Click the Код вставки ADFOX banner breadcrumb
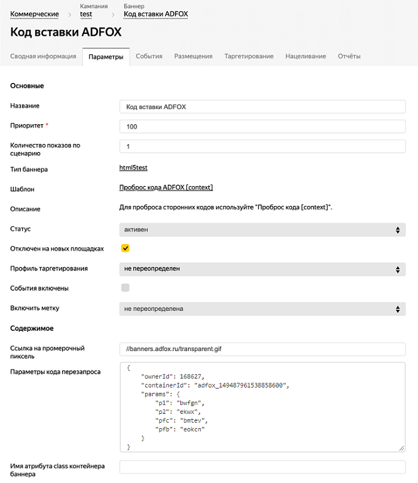The width and height of the screenshot is (418, 483). (x=159, y=14)
